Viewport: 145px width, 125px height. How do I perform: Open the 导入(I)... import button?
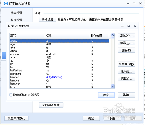tap(126, 71)
